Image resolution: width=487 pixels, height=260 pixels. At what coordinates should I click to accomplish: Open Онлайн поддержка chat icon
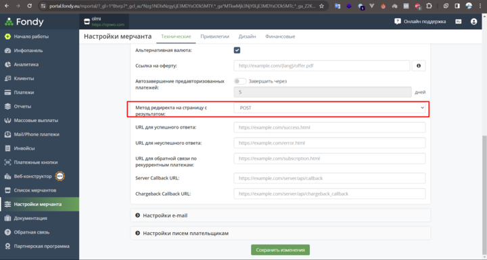pyautogui.click(x=398, y=22)
